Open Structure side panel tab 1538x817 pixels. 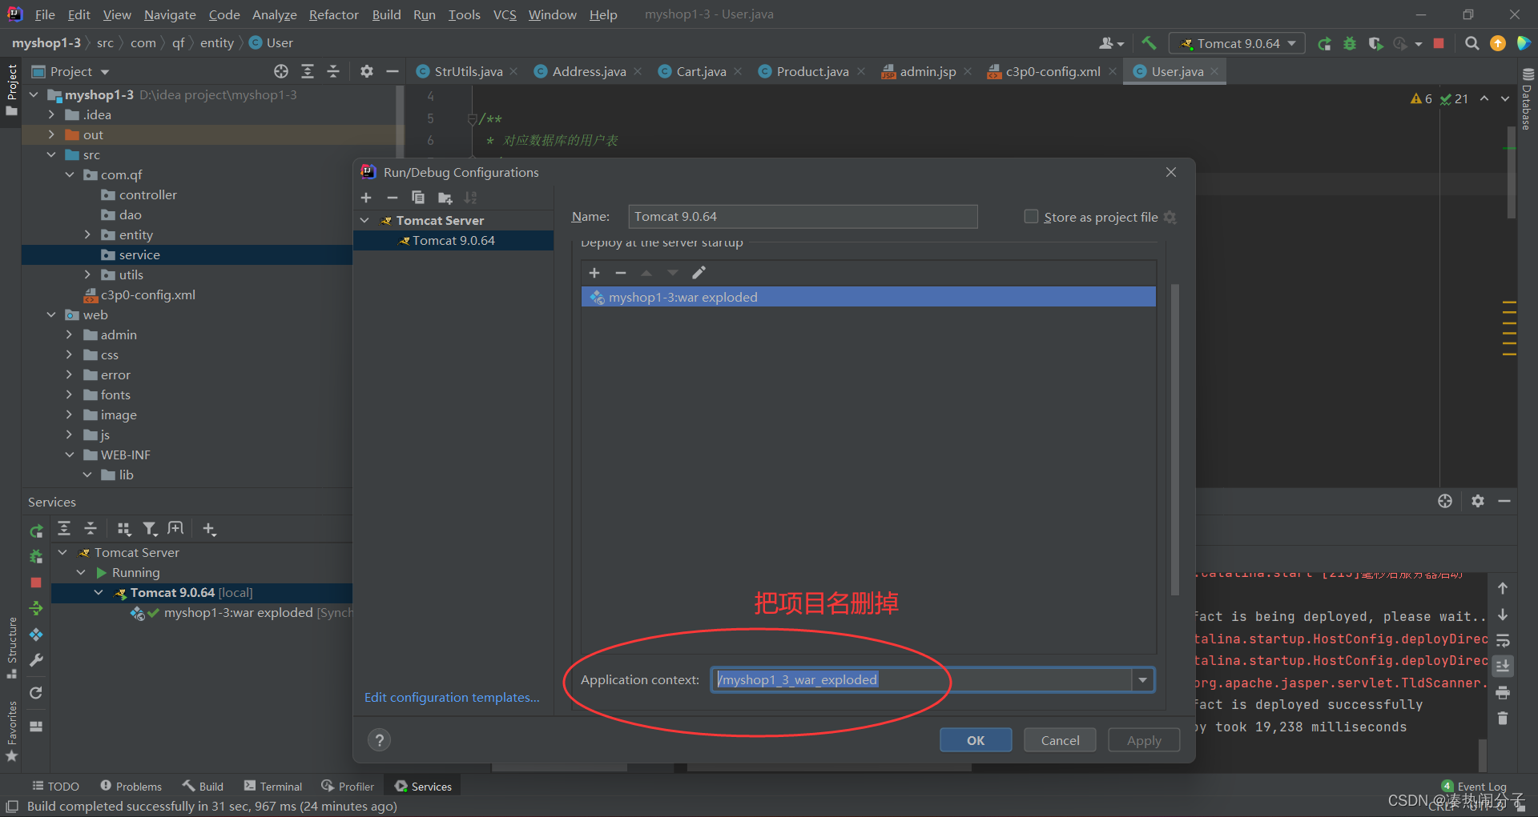click(x=11, y=647)
